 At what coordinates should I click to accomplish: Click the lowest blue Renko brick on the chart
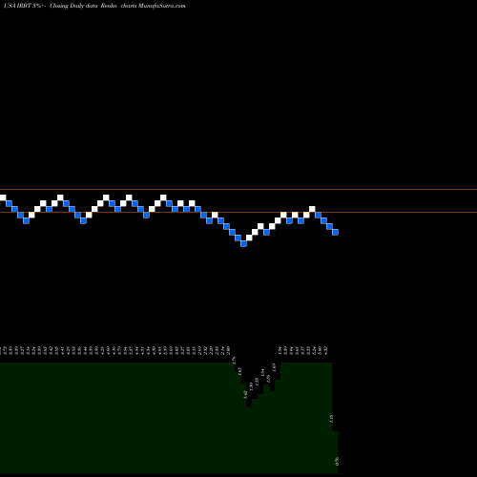(243, 244)
